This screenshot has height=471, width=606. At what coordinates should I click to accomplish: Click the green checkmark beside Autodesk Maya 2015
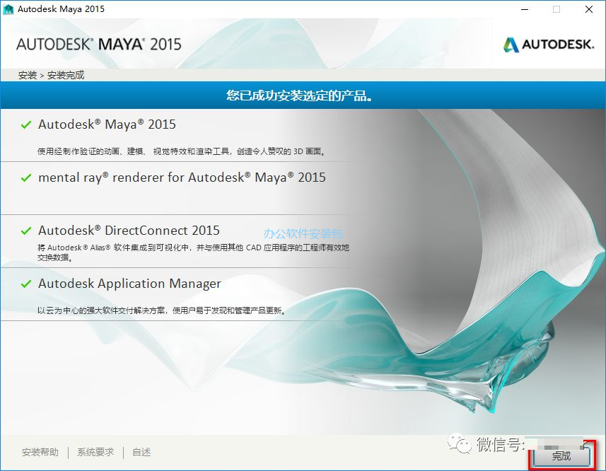click(26, 124)
